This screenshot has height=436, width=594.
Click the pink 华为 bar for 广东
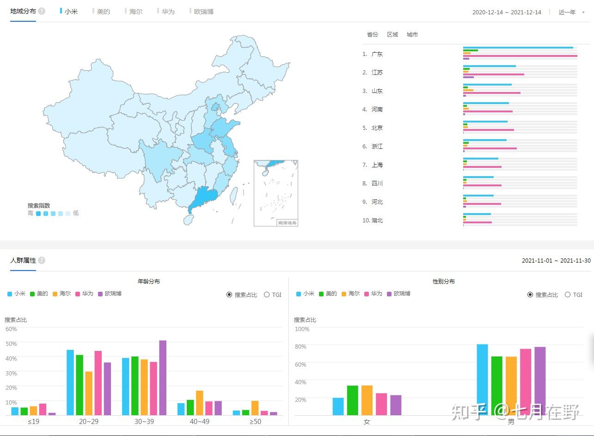520,56
